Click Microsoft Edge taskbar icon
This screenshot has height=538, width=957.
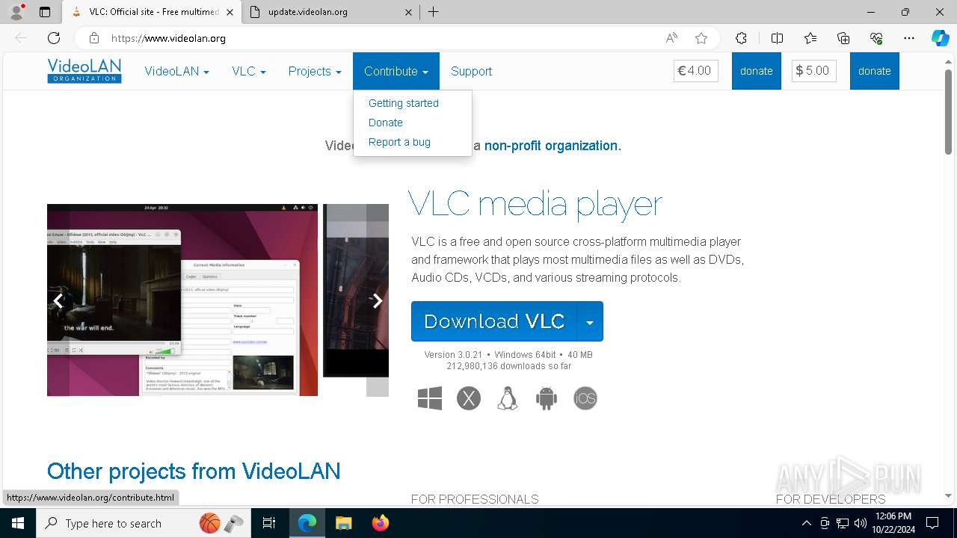307,523
